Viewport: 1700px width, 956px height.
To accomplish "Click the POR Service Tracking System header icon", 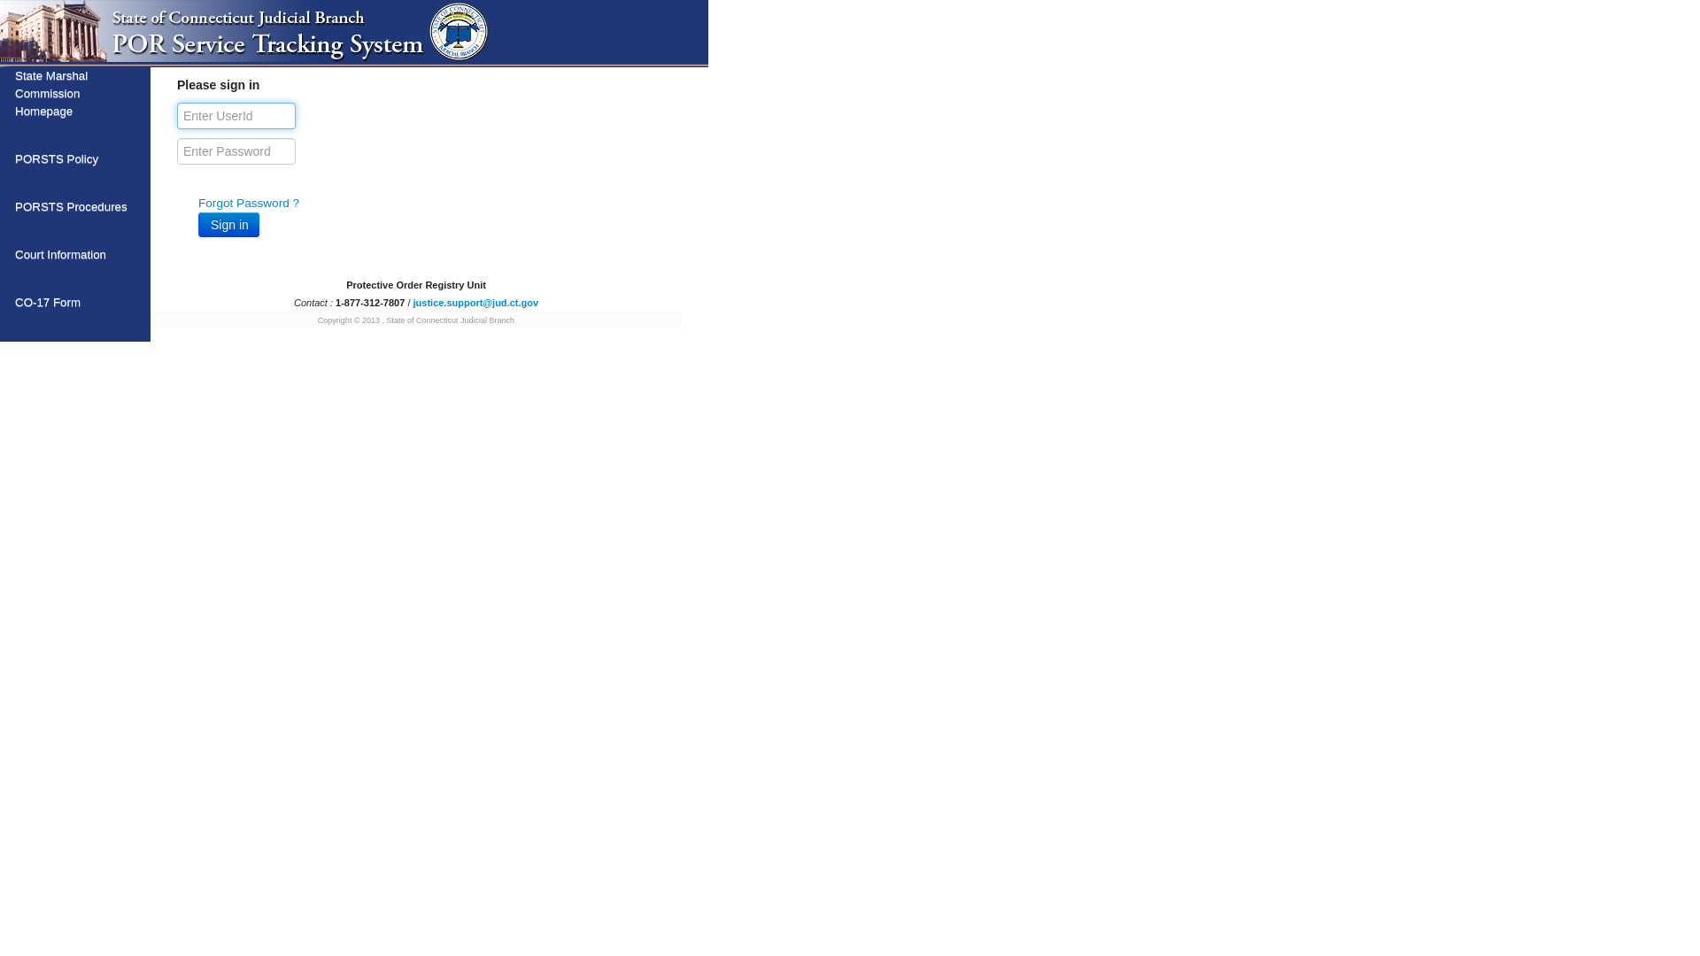I will (x=458, y=32).
